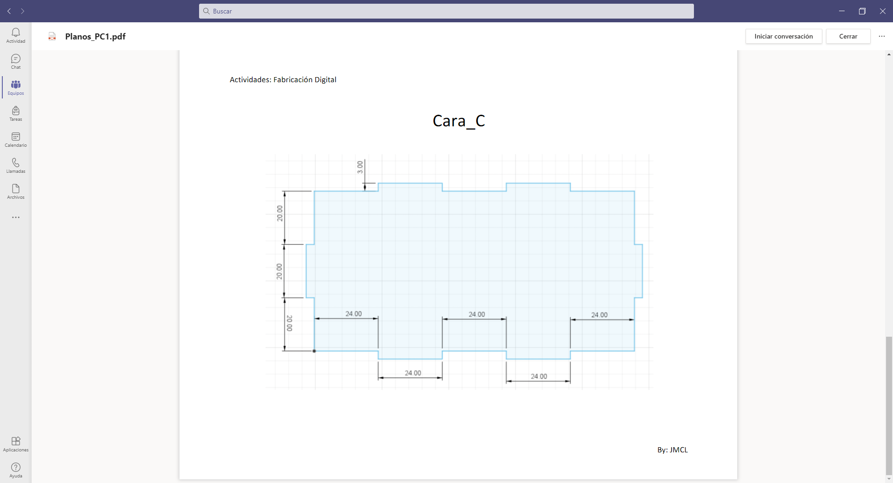
Task: Open Llamadas from the sidebar
Action: 16,165
